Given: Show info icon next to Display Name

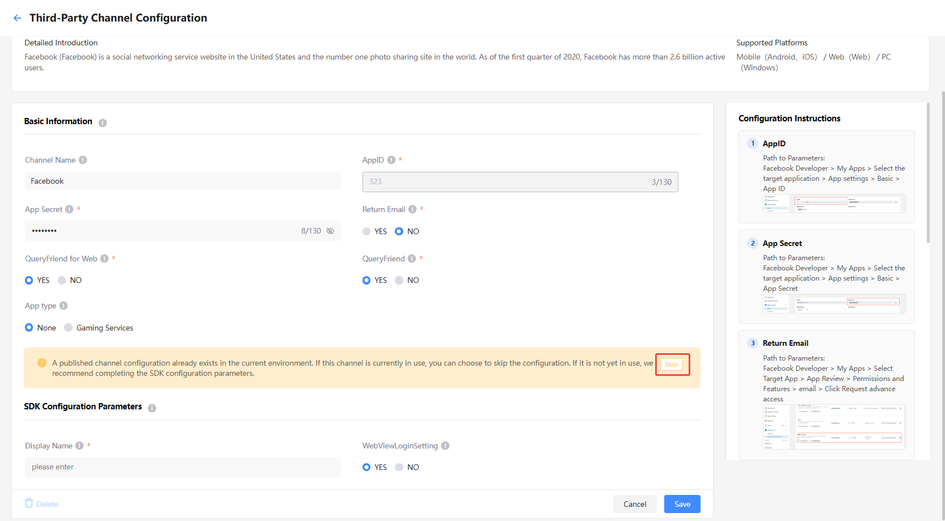Looking at the screenshot, I should pyautogui.click(x=79, y=446).
